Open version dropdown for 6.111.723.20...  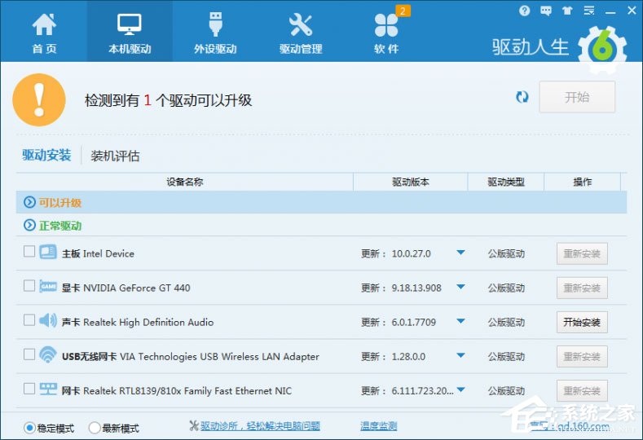[460, 389]
